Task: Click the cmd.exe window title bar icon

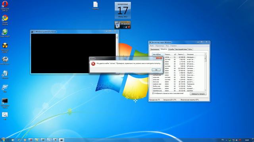Action: (32, 32)
